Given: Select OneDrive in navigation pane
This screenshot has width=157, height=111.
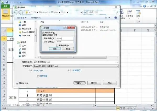Looking at the screenshot, I should 25,35.
